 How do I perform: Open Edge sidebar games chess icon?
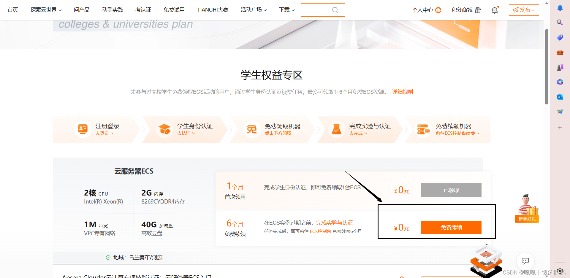(x=560, y=67)
